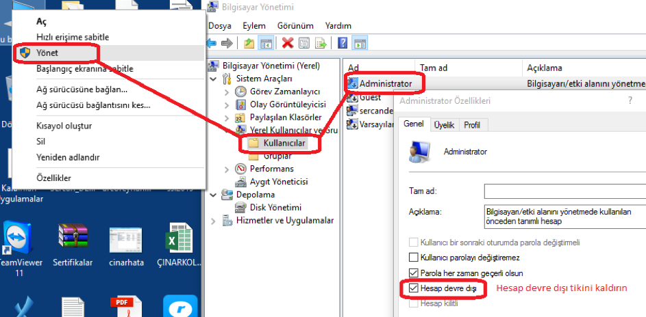Screen dimensions: 646x317
Task: Select the Varsayılan user entry icon
Action: pos(352,124)
